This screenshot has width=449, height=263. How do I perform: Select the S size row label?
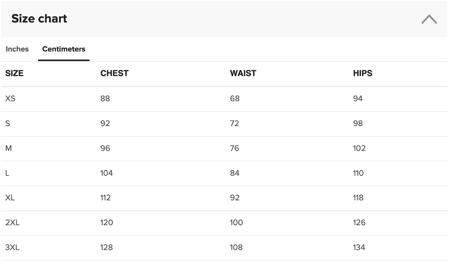point(8,123)
